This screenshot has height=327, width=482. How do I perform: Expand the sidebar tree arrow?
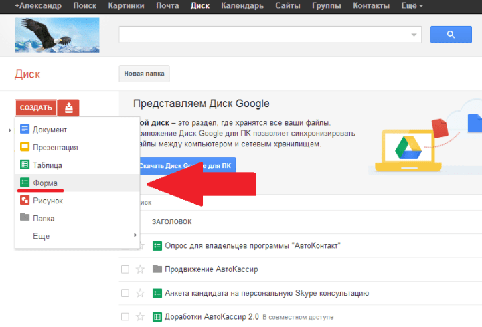[10, 130]
